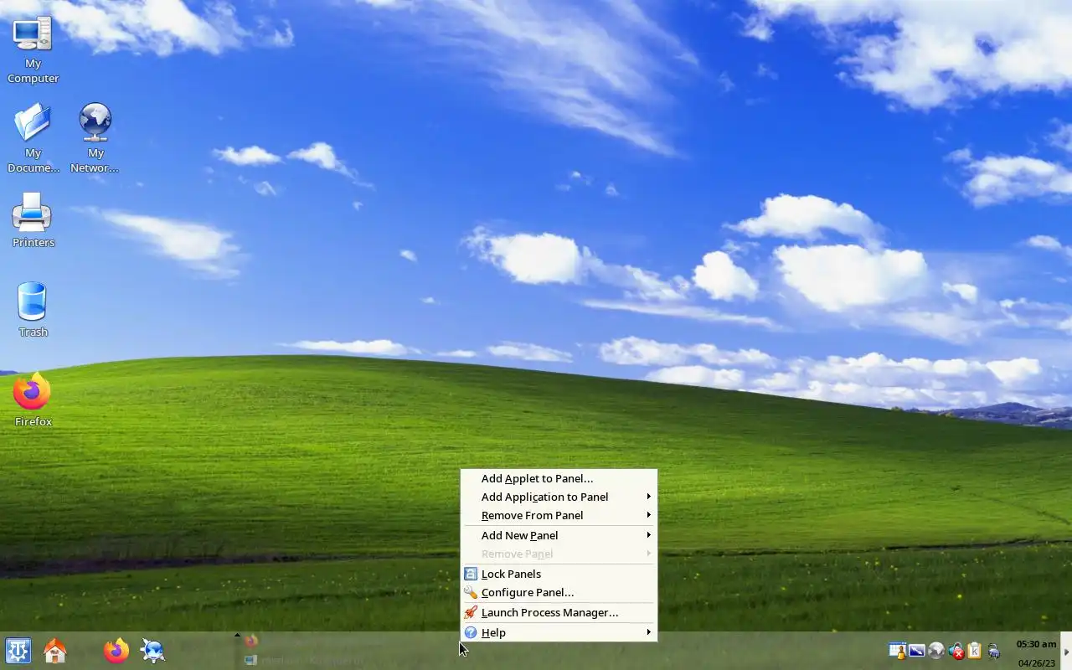
Task: Open the My Computer desktop icon
Action: [33, 49]
